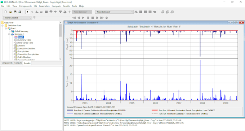
Task: Click the View time-series table toolbar icon
Action: (x=155, y=12)
